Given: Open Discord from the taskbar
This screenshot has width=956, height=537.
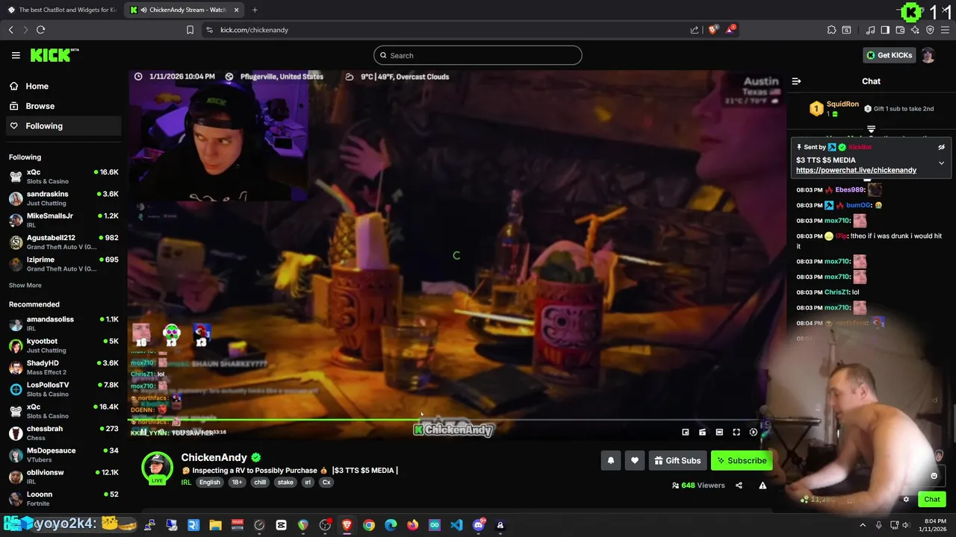Looking at the screenshot, I should [479, 525].
